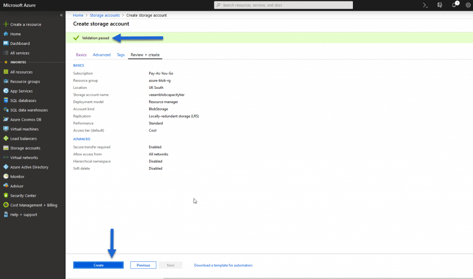The width and height of the screenshot is (473, 279).
Task: Click the disabled Next button
Action: [170, 265]
